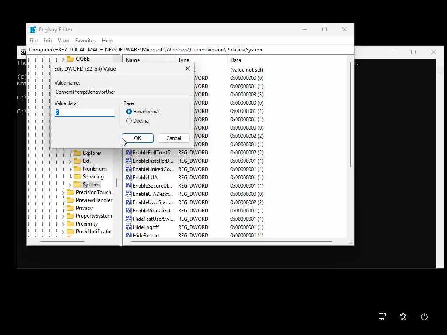Screen dimensions: 447x335
Task: Click the HideRestart value icon
Action: [x=128, y=235]
